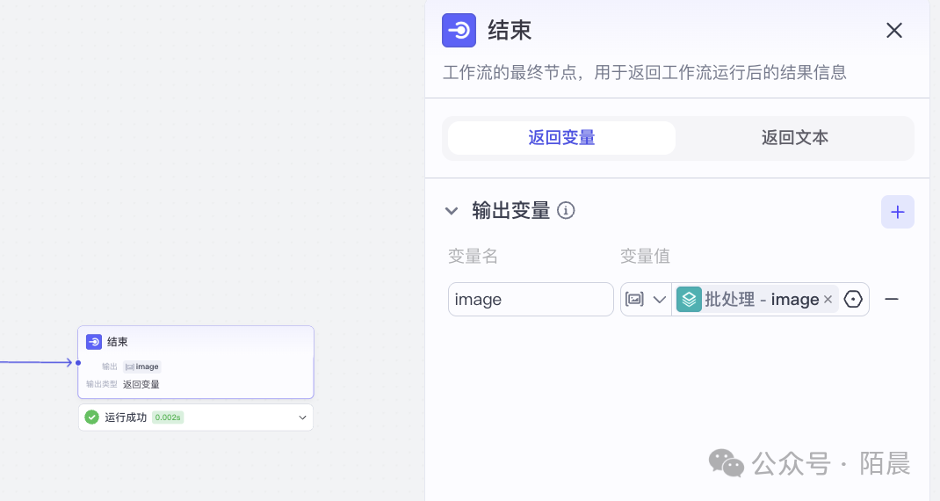This screenshot has height=501, width=940.
Task: Close the 结束 configuration panel
Action: pyautogui.click(x=893, y=31)
